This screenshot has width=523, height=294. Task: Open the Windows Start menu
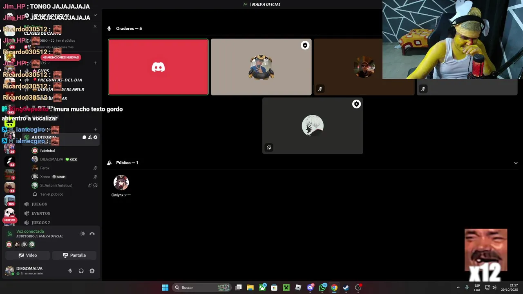[x=165, y=287]
